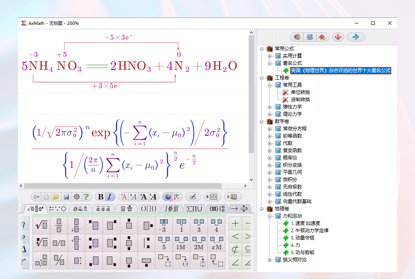Viewport: 415px width, 279px height.
Task: Click the blue arrow button above the tree
Action: point(355,37)
